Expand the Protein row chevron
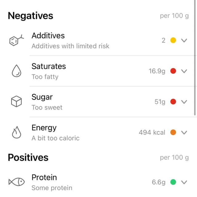 coord(184,182)
